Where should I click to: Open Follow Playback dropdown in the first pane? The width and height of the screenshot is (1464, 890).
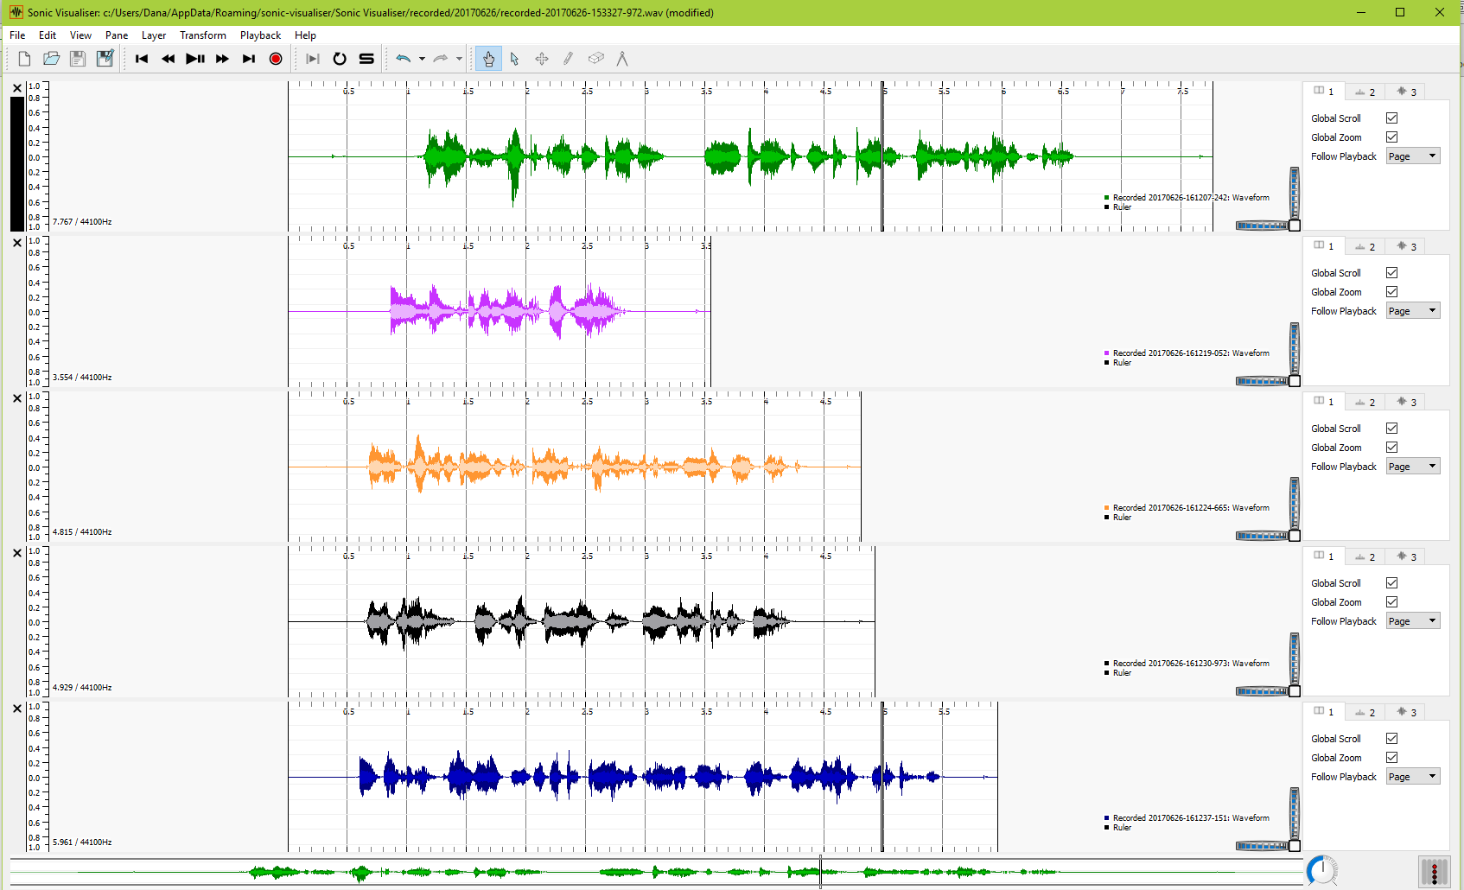tap(1412, 156)
